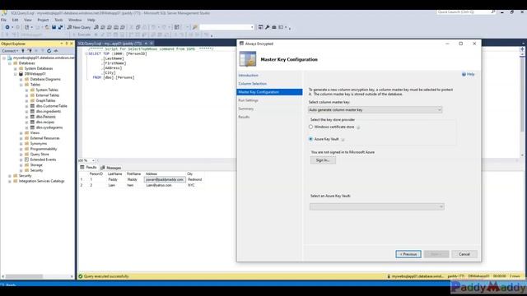The image size is (527, 296).
Task: Click the back navigation icon in the main toolbar
Action: click(7, 27)
